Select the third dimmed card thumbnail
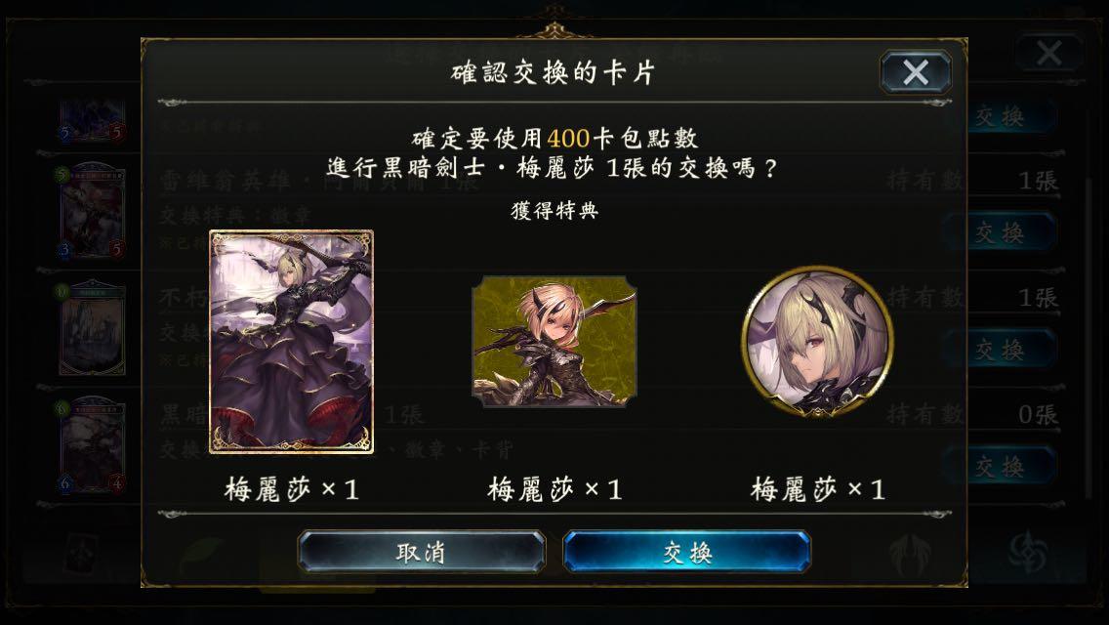Screen dimensions: 1109x625 [93, 329]
